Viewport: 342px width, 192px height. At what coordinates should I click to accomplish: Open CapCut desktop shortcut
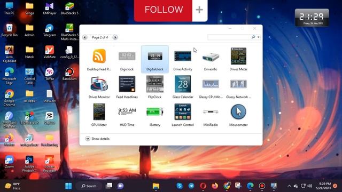point(50,118)
